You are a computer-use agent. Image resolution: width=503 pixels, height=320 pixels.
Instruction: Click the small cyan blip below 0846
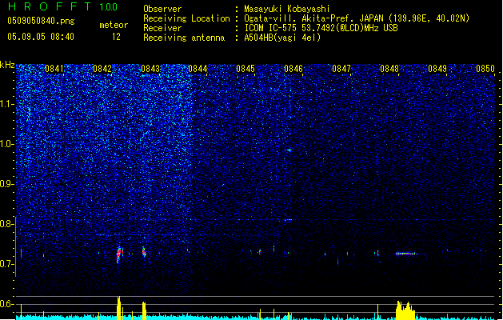[x=289, y=150]
